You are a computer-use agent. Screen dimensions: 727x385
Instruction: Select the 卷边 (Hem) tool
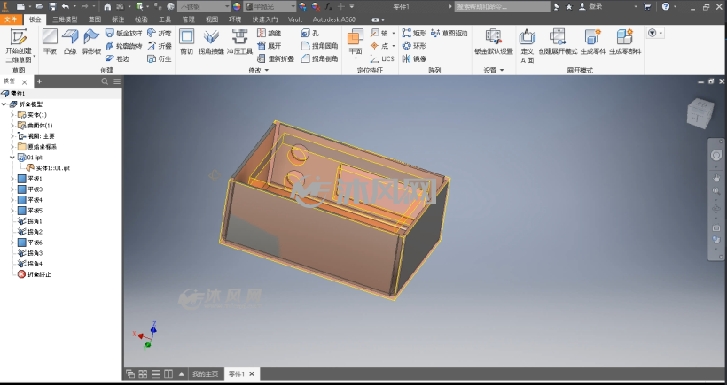click(118, 58)
